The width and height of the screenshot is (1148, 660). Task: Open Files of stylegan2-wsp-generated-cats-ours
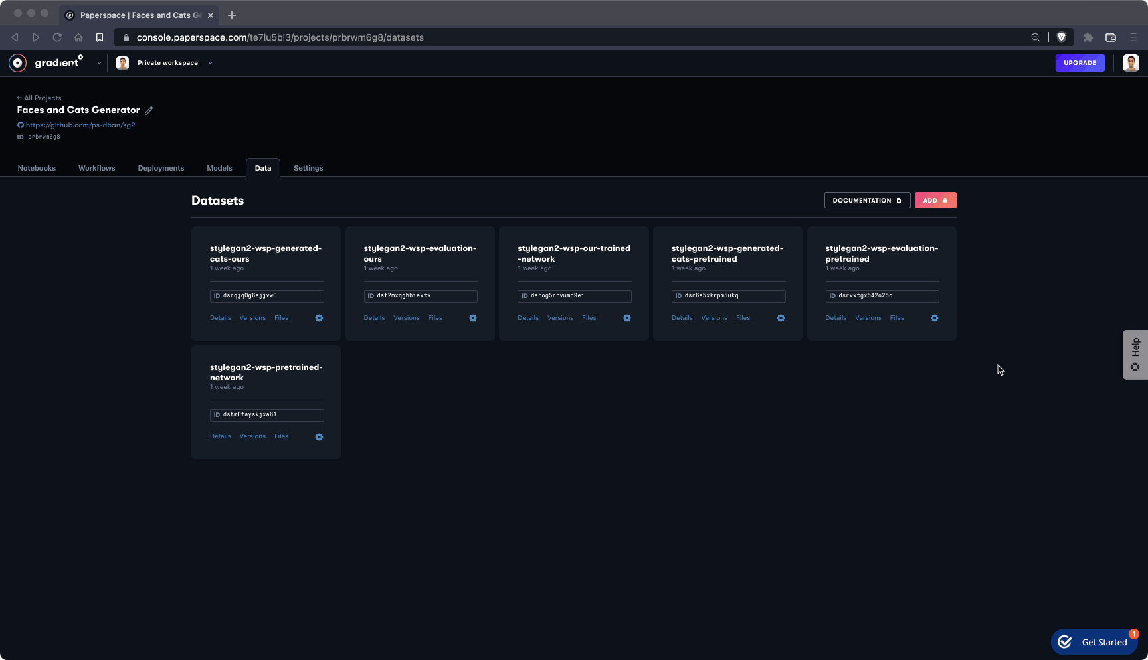(282, 318)
